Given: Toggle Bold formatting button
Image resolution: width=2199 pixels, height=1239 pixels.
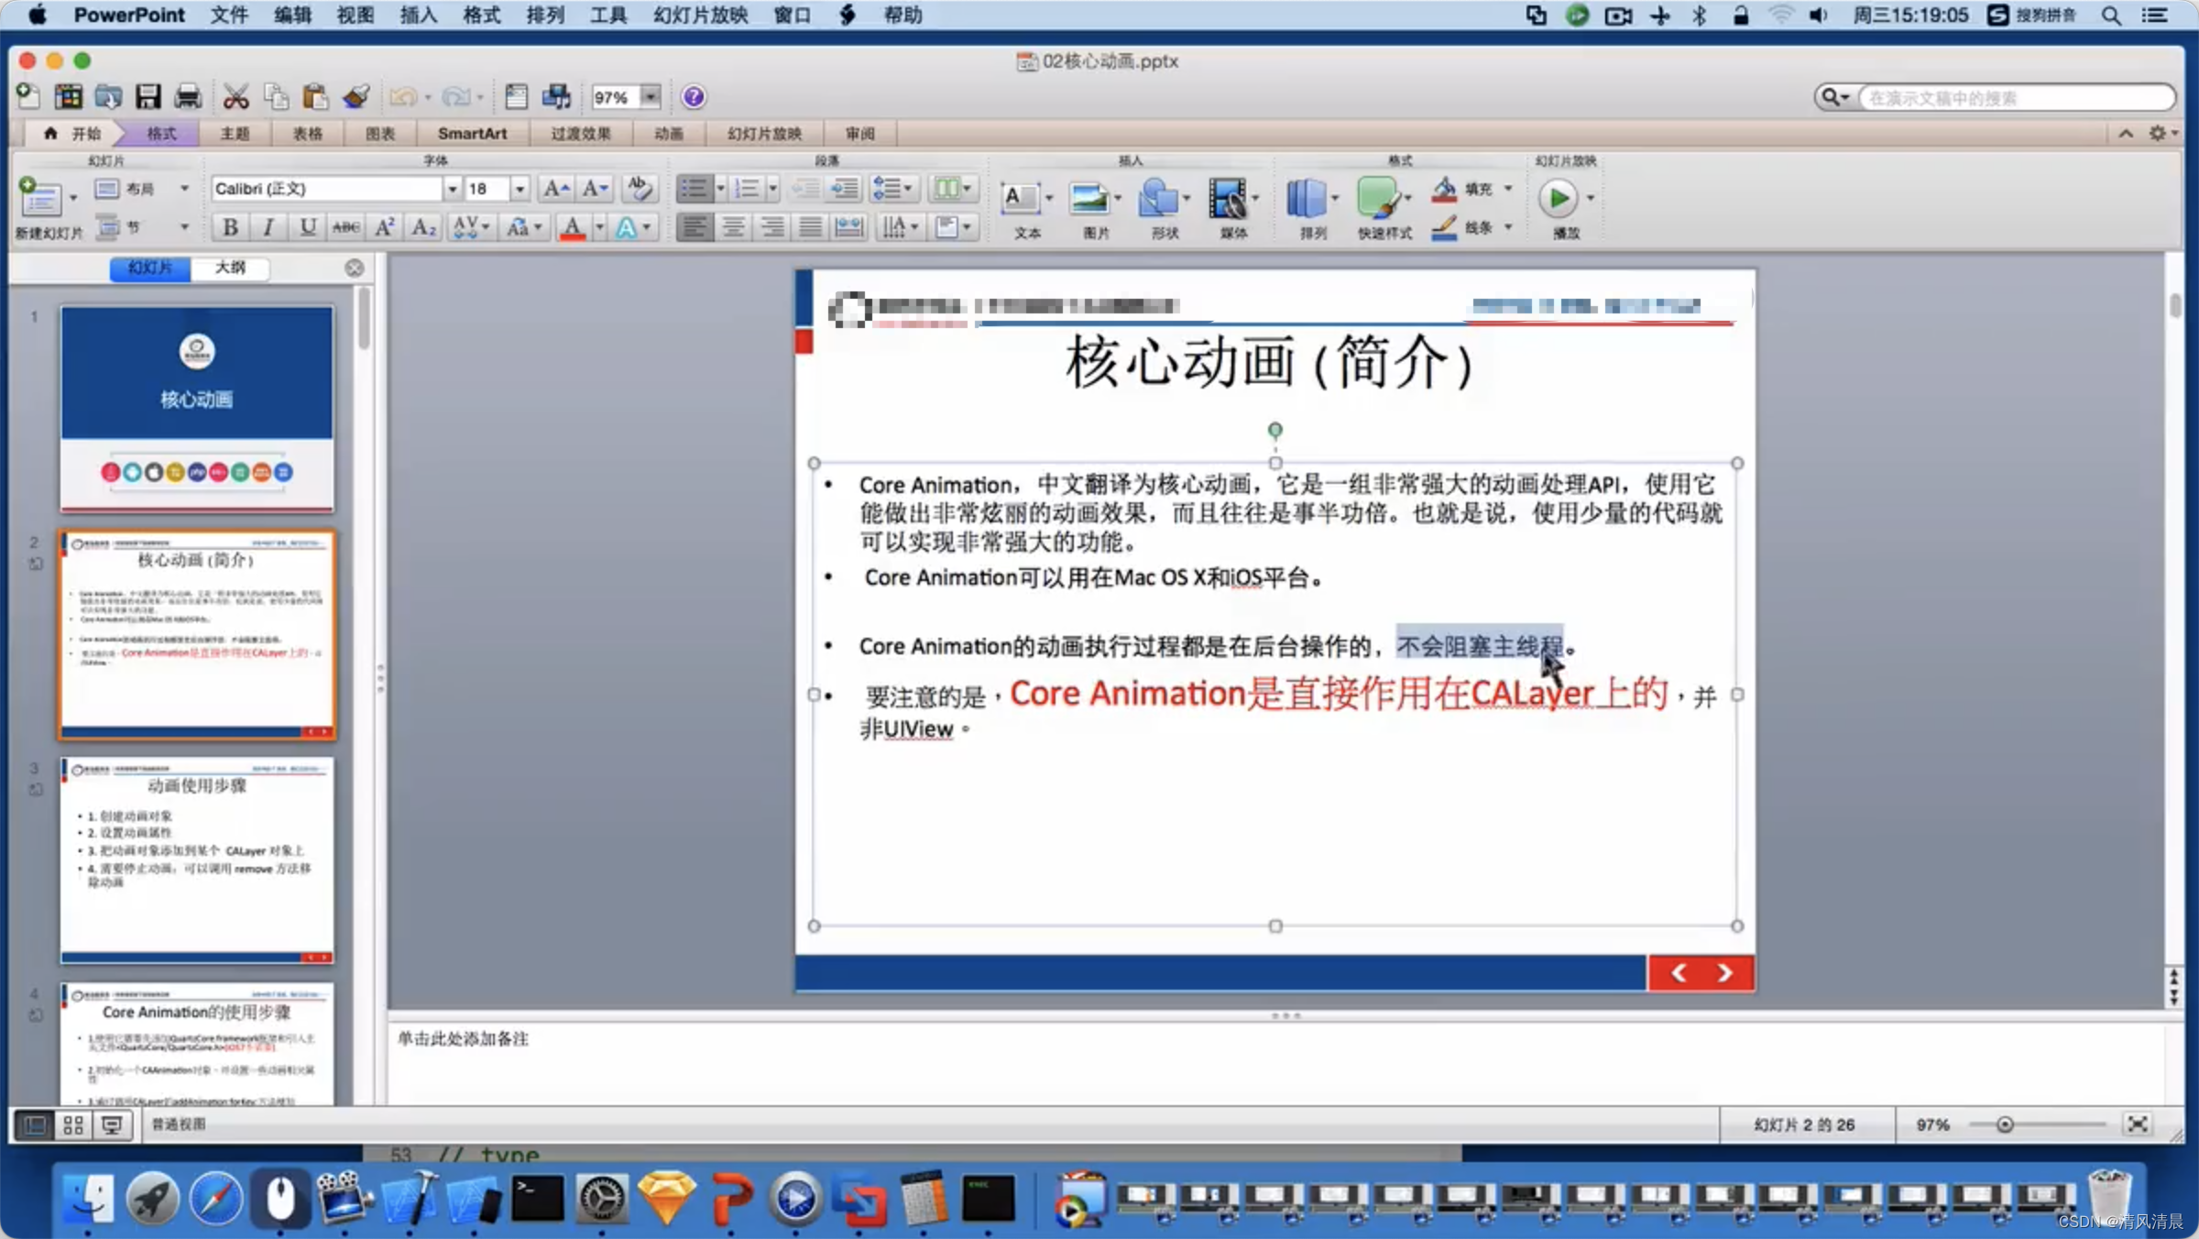Looking at the screenshot, I should pos(230,227).
